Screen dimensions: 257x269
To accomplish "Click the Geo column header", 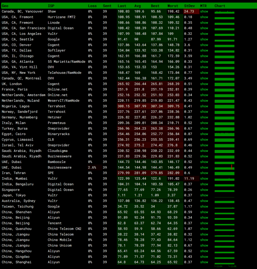I will click(5, 6).
